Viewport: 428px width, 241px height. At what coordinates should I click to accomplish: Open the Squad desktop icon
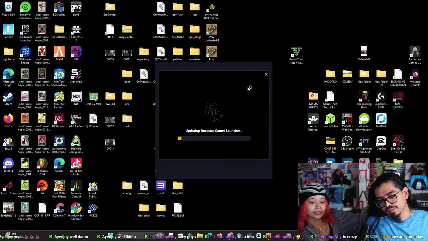pyautogui.click(x=8, y=143)
